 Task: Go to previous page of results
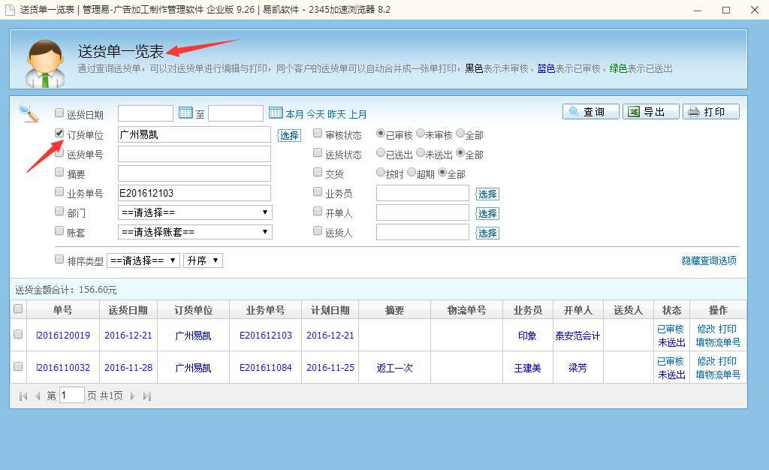click(38, 396)
